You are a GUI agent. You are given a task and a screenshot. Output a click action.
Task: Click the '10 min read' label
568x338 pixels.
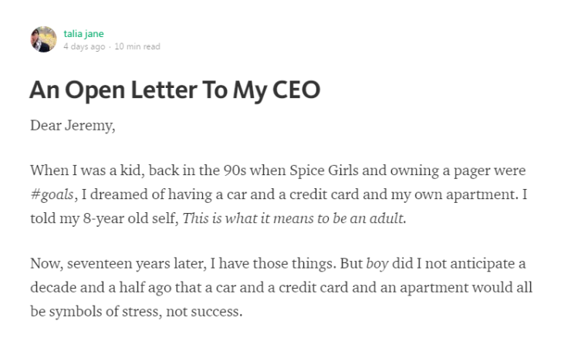click(137, 46)
